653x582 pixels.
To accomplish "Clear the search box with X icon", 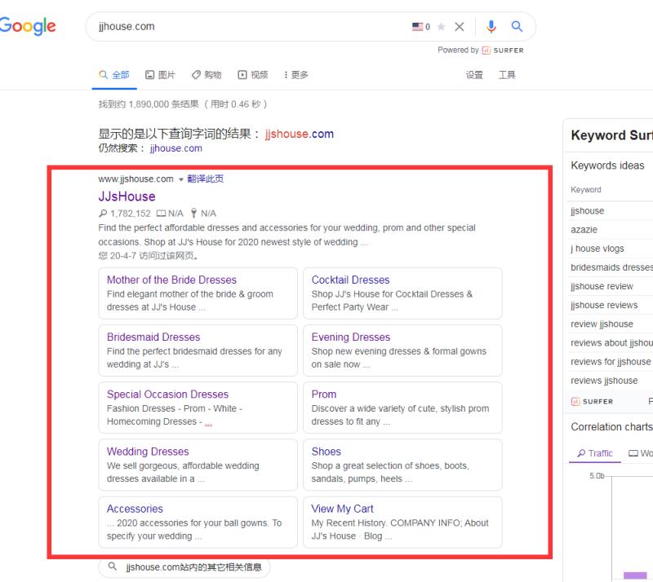I will click(460, 27).
